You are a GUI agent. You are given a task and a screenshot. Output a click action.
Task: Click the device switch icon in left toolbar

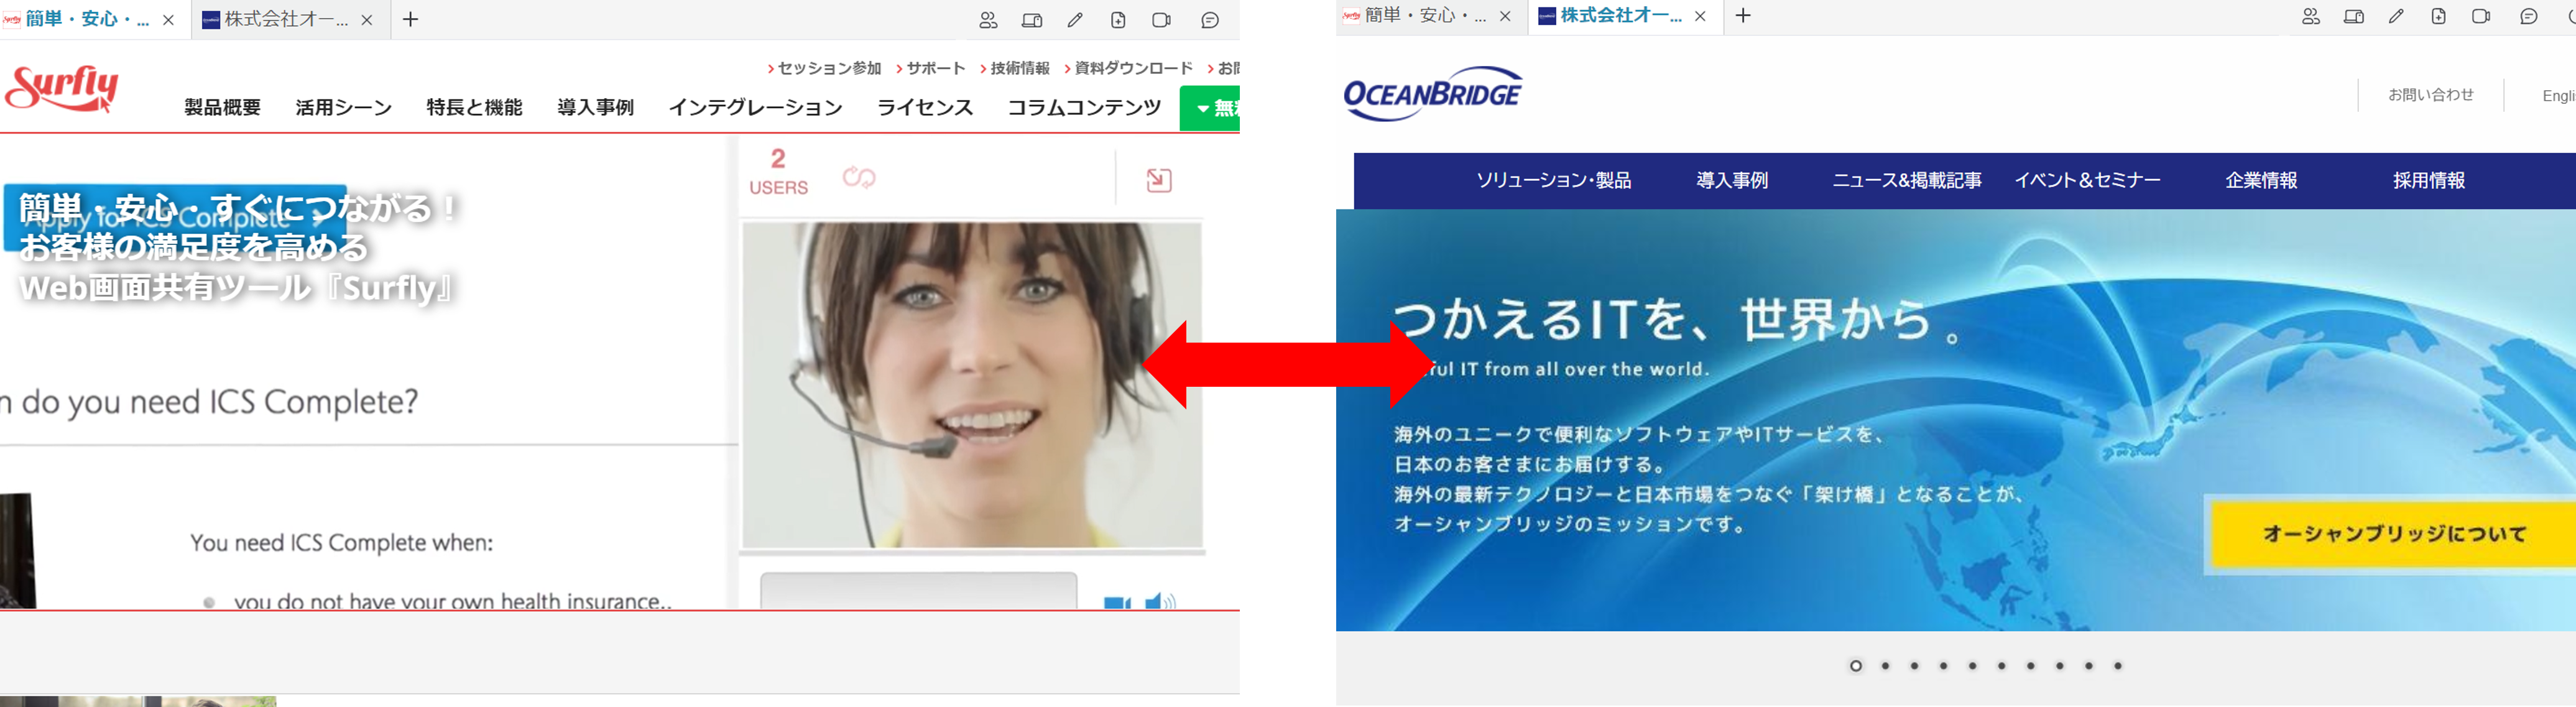1032,20
